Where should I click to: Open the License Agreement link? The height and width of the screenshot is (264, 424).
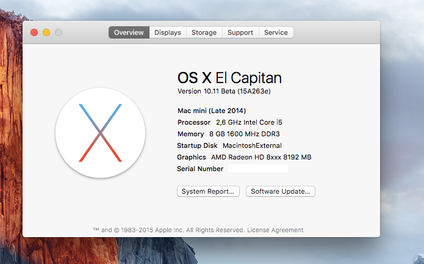(x=275, y=230)
